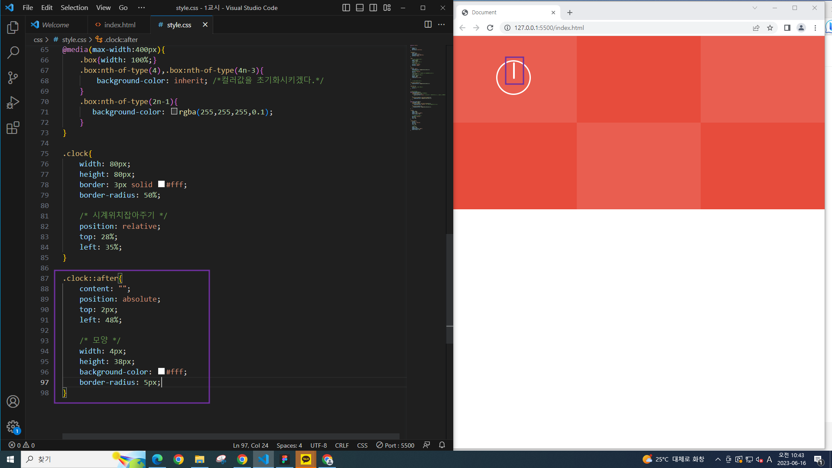Open the Source Control view
Screen dimensions: 832x468
point(13,78)
